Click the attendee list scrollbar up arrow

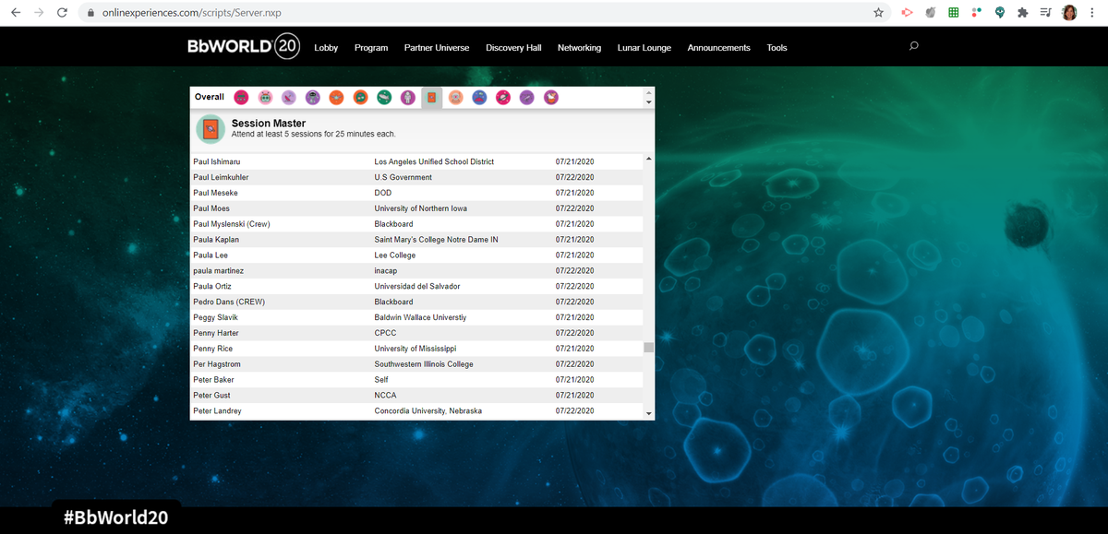[648, 160]
